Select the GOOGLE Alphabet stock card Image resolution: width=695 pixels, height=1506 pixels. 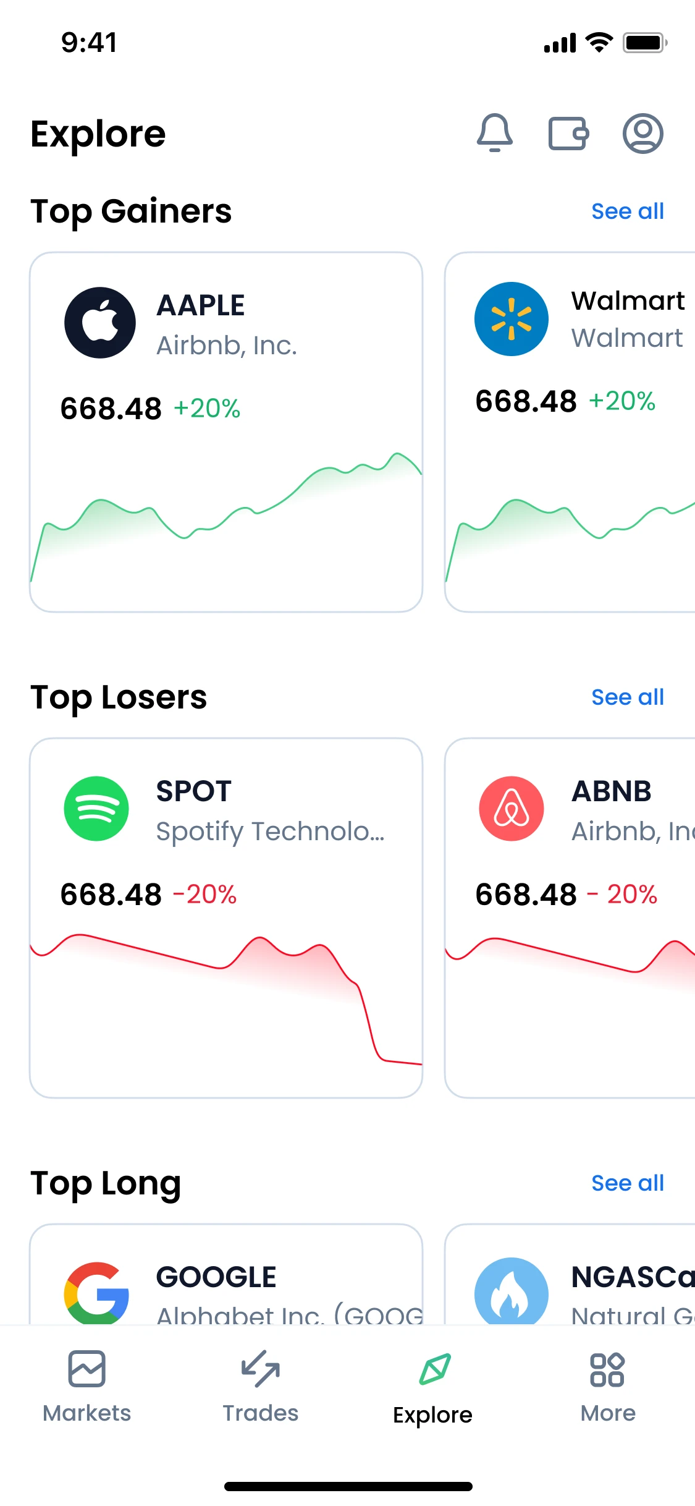coord(226,1286)
